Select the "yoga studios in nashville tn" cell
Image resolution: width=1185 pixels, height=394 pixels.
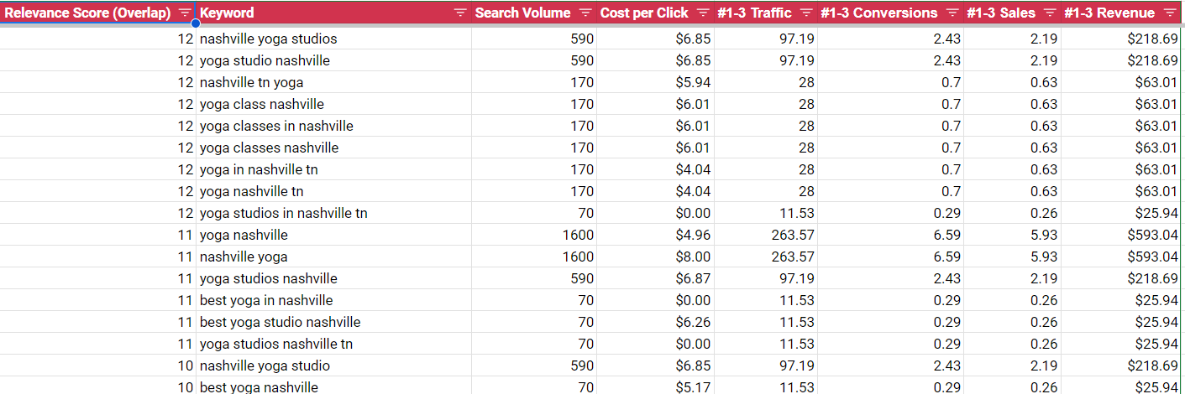(x=284, y=213)
